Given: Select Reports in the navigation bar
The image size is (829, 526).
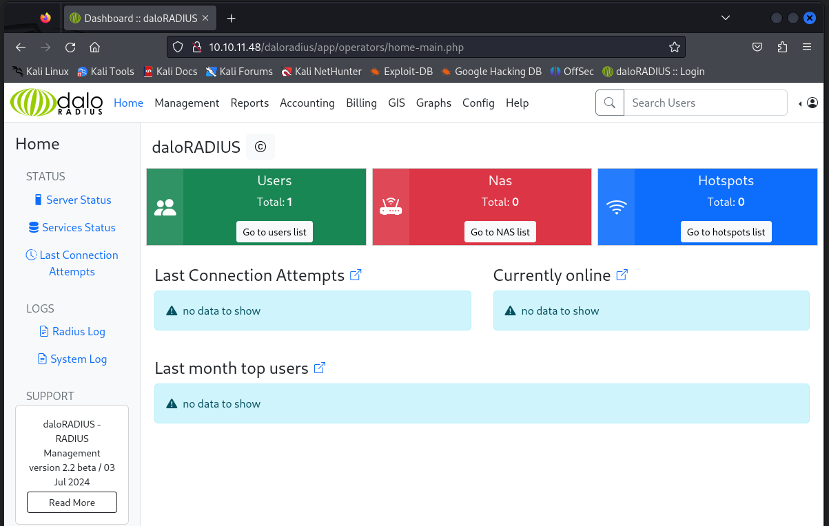Looking at the screenshot, I should (249, 103).
